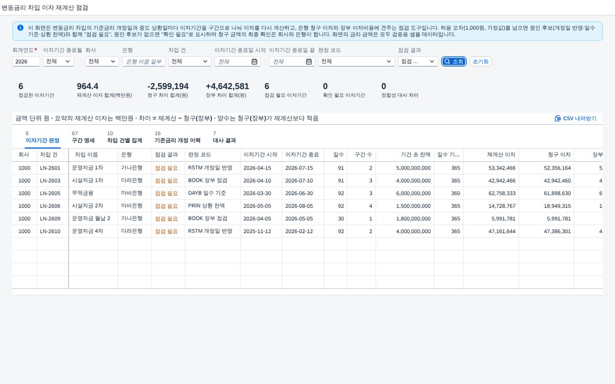Open the 구간 명세 tab
Viewport: 615px width, 384px height.
pos(83,137)
